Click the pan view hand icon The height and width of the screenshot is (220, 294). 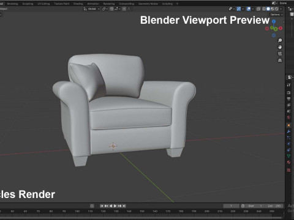coord(280,47)
